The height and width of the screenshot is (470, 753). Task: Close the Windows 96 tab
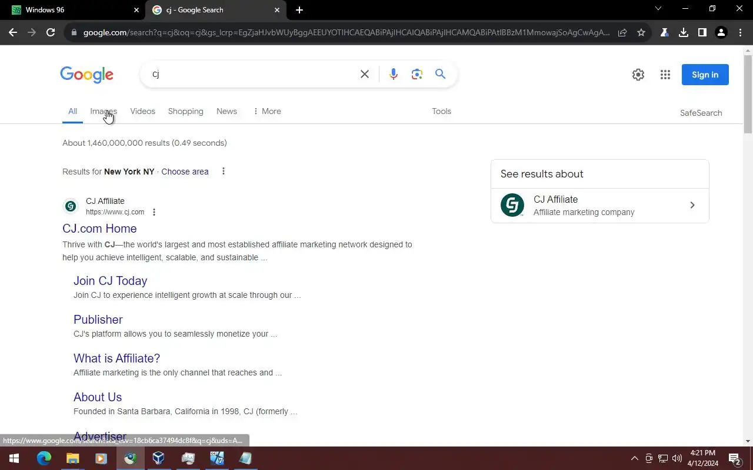point(136,10)
